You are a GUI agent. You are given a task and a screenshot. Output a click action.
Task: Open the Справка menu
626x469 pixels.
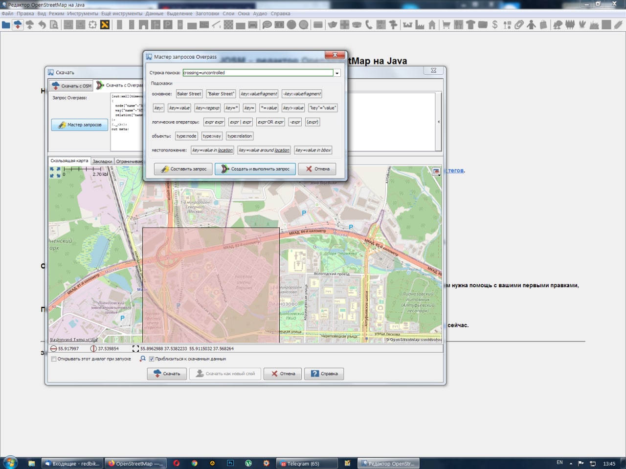[x=280, y=14]
